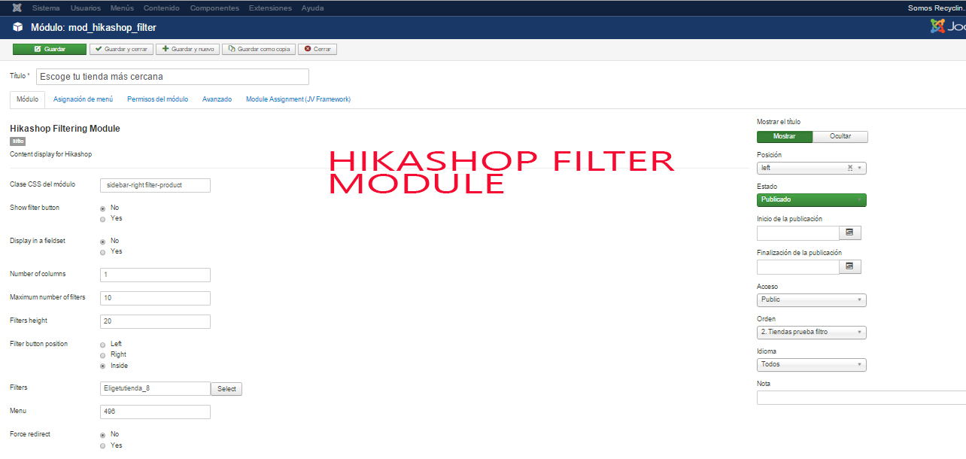Select No for Display in a fieldset
Viewport: 966px width, 459px height.
point(103,241)
